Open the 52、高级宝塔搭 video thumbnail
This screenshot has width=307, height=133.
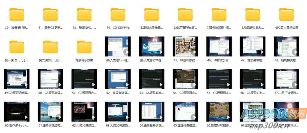coord(118,79)
